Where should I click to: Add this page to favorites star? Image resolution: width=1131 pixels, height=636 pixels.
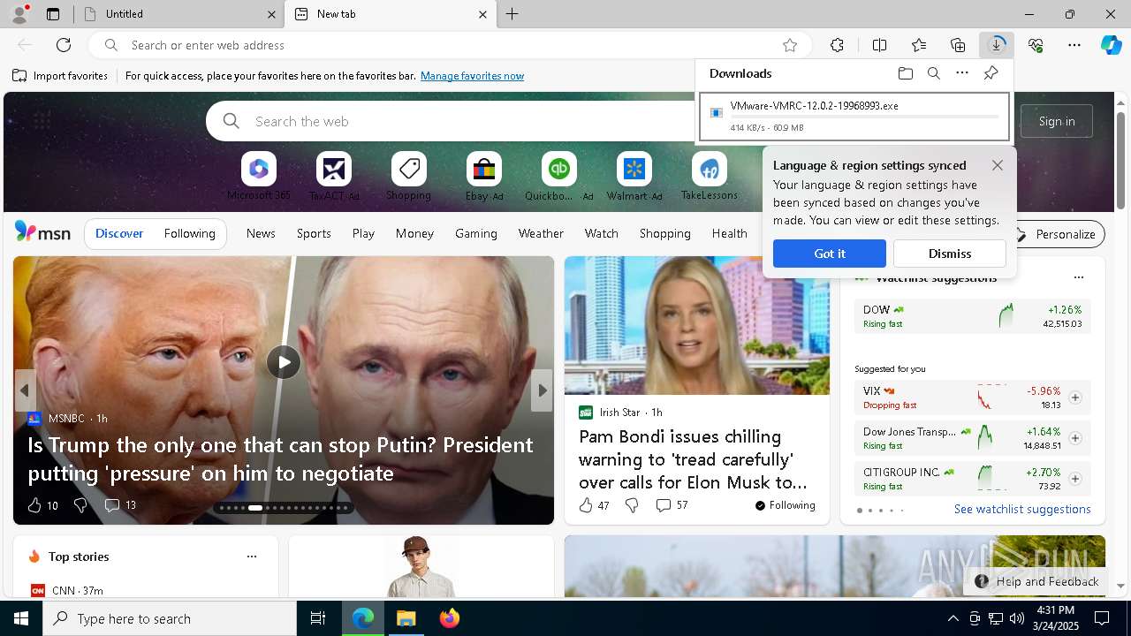click(x=790, y=45)
